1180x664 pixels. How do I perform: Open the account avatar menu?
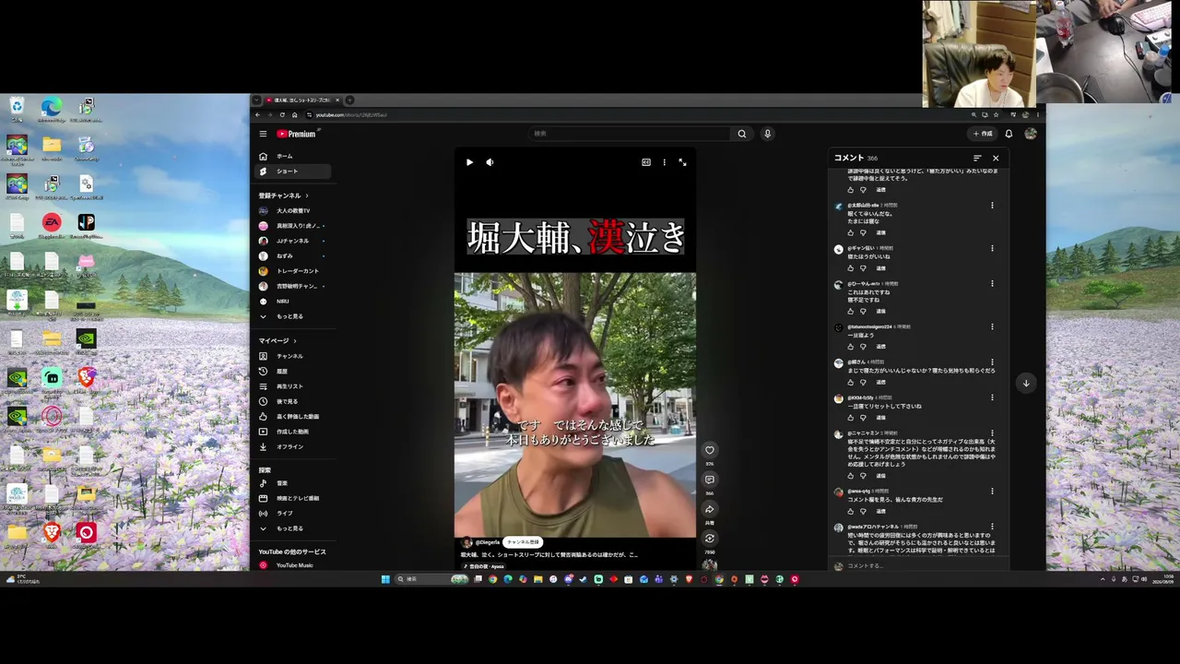(x=1031, y=134)
